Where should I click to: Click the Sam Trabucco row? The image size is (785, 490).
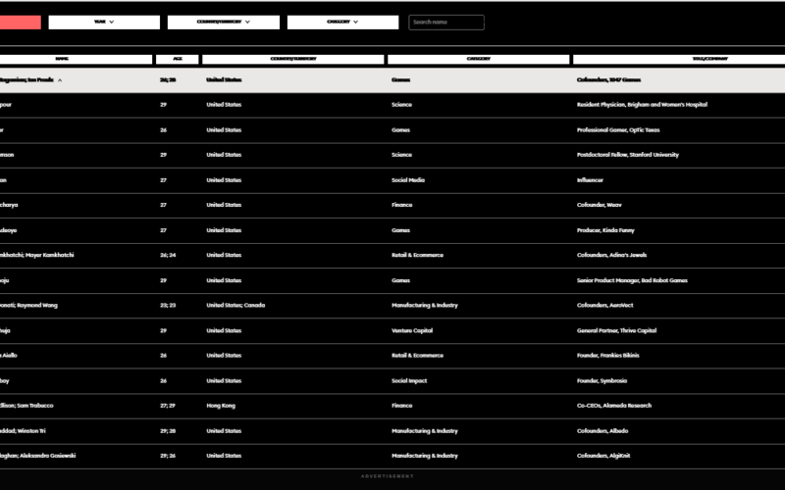(x=33, y=406)
